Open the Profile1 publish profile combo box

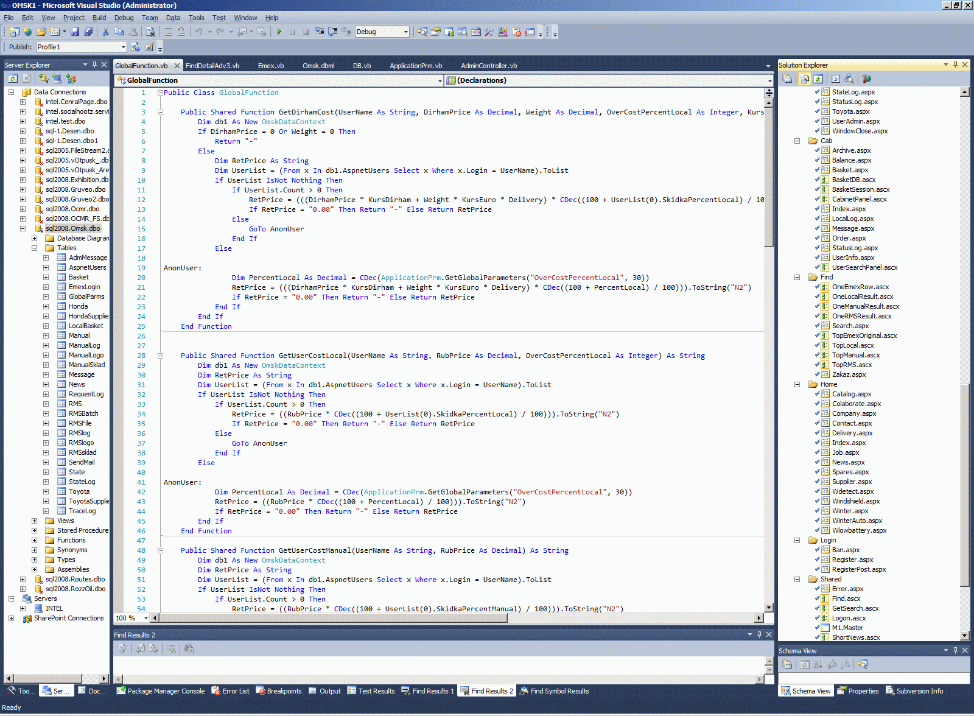(123, 47)
